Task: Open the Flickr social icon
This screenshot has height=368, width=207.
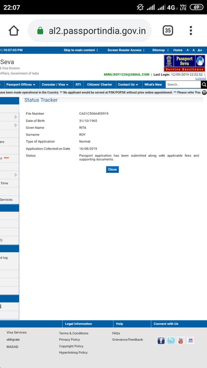Action: coord(190,340)
